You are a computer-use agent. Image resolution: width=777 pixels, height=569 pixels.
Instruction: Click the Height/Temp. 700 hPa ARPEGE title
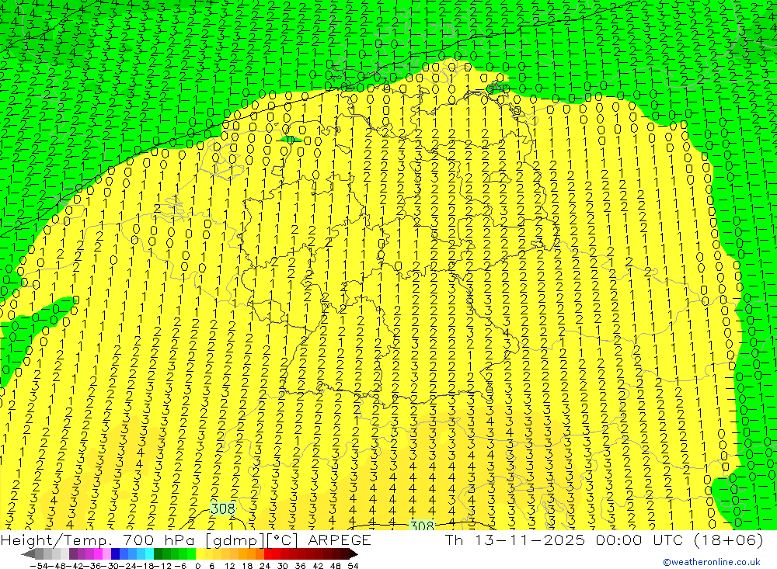coord(186,540)
